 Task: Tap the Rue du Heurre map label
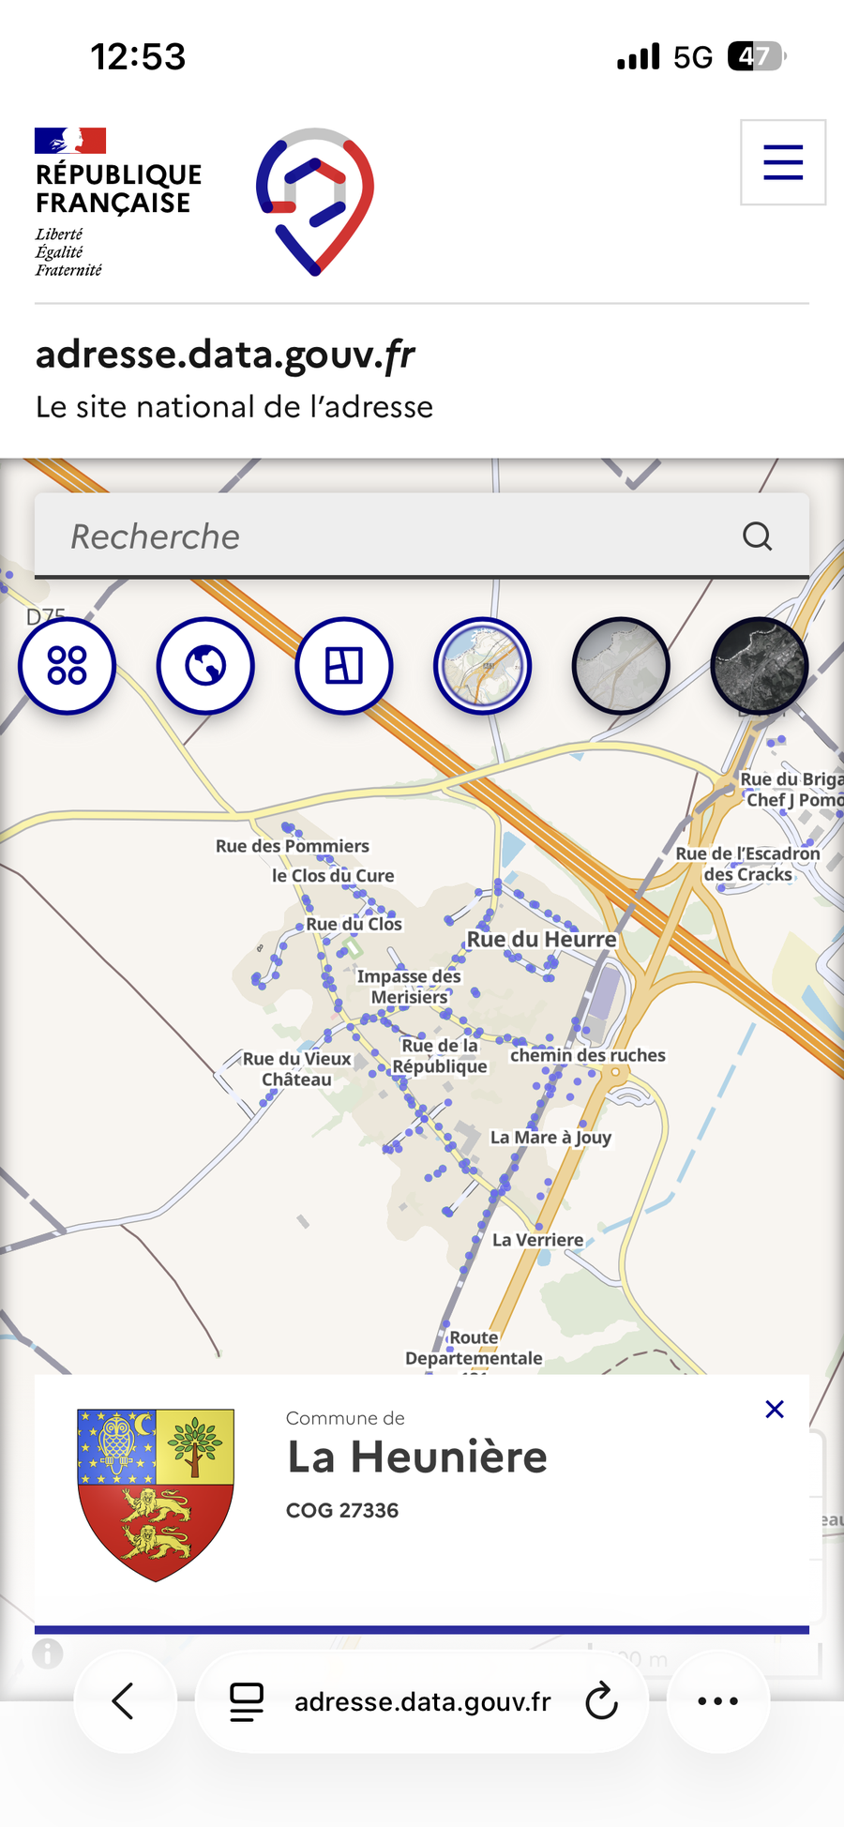coord(542,939)
